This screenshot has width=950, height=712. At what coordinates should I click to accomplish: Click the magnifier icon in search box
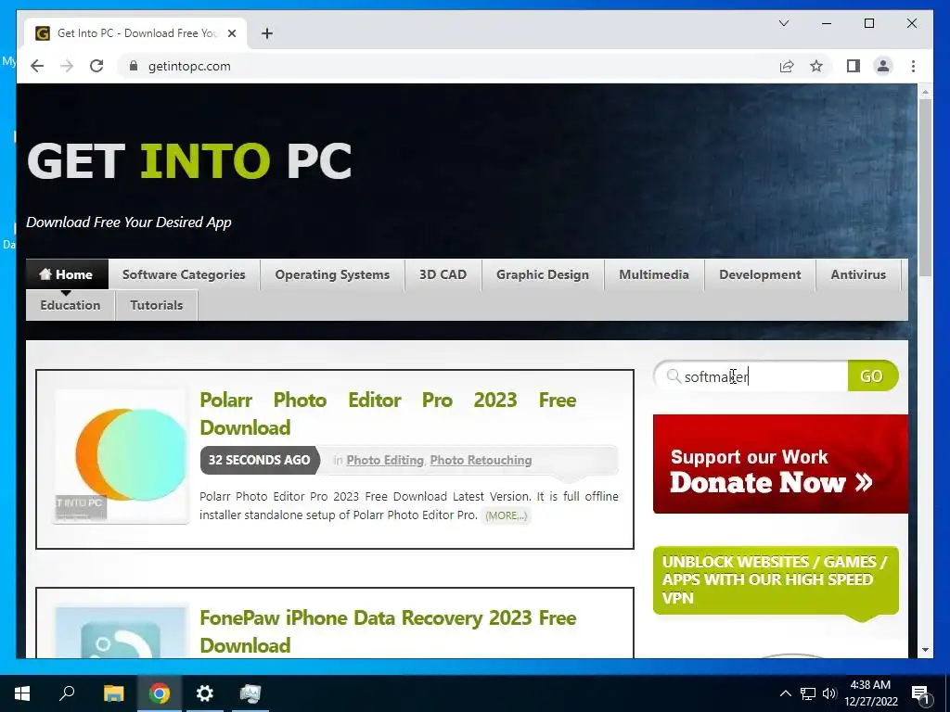(x=674, y=376)
